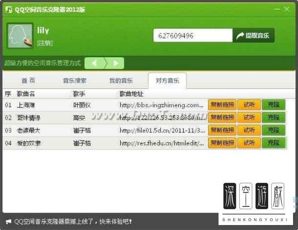Close the music cloner window
Viewport: 298px width, 230px height.
[287, 9]
